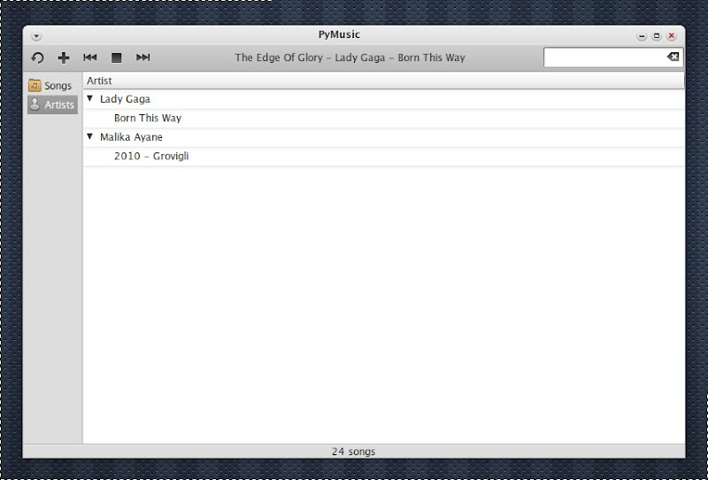This screenshot has height=480, width=708.
Task: Skip to next track
Action: 143,58
